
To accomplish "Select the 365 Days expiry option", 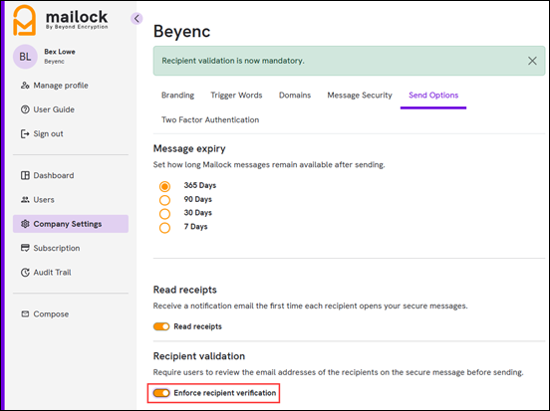I will point(164,186).
